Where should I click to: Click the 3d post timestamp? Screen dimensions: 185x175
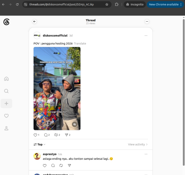pos(71,35)
